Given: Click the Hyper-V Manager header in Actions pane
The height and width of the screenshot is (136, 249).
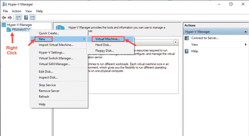Looking at the screenshot, I should click(216, 32).
